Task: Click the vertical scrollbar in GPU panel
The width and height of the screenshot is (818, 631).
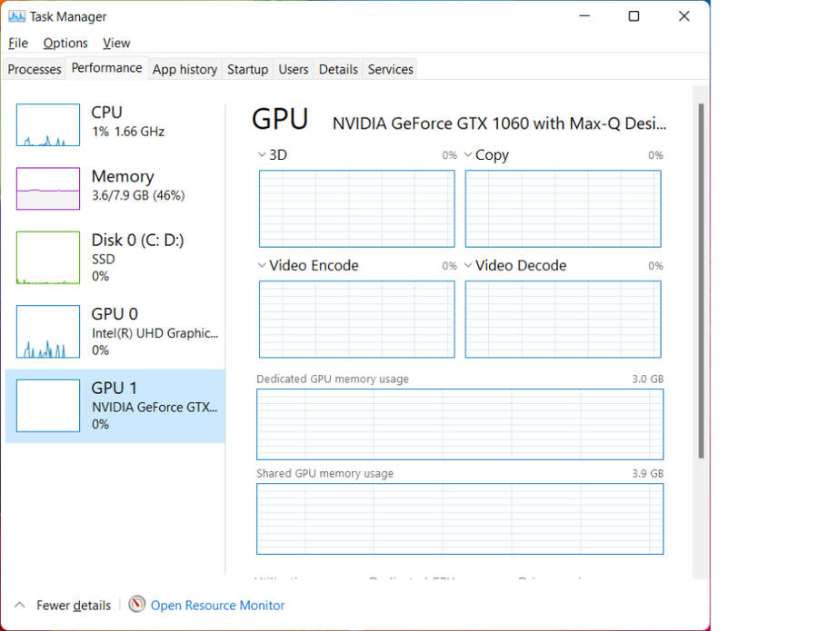Action: pos(700,272)
